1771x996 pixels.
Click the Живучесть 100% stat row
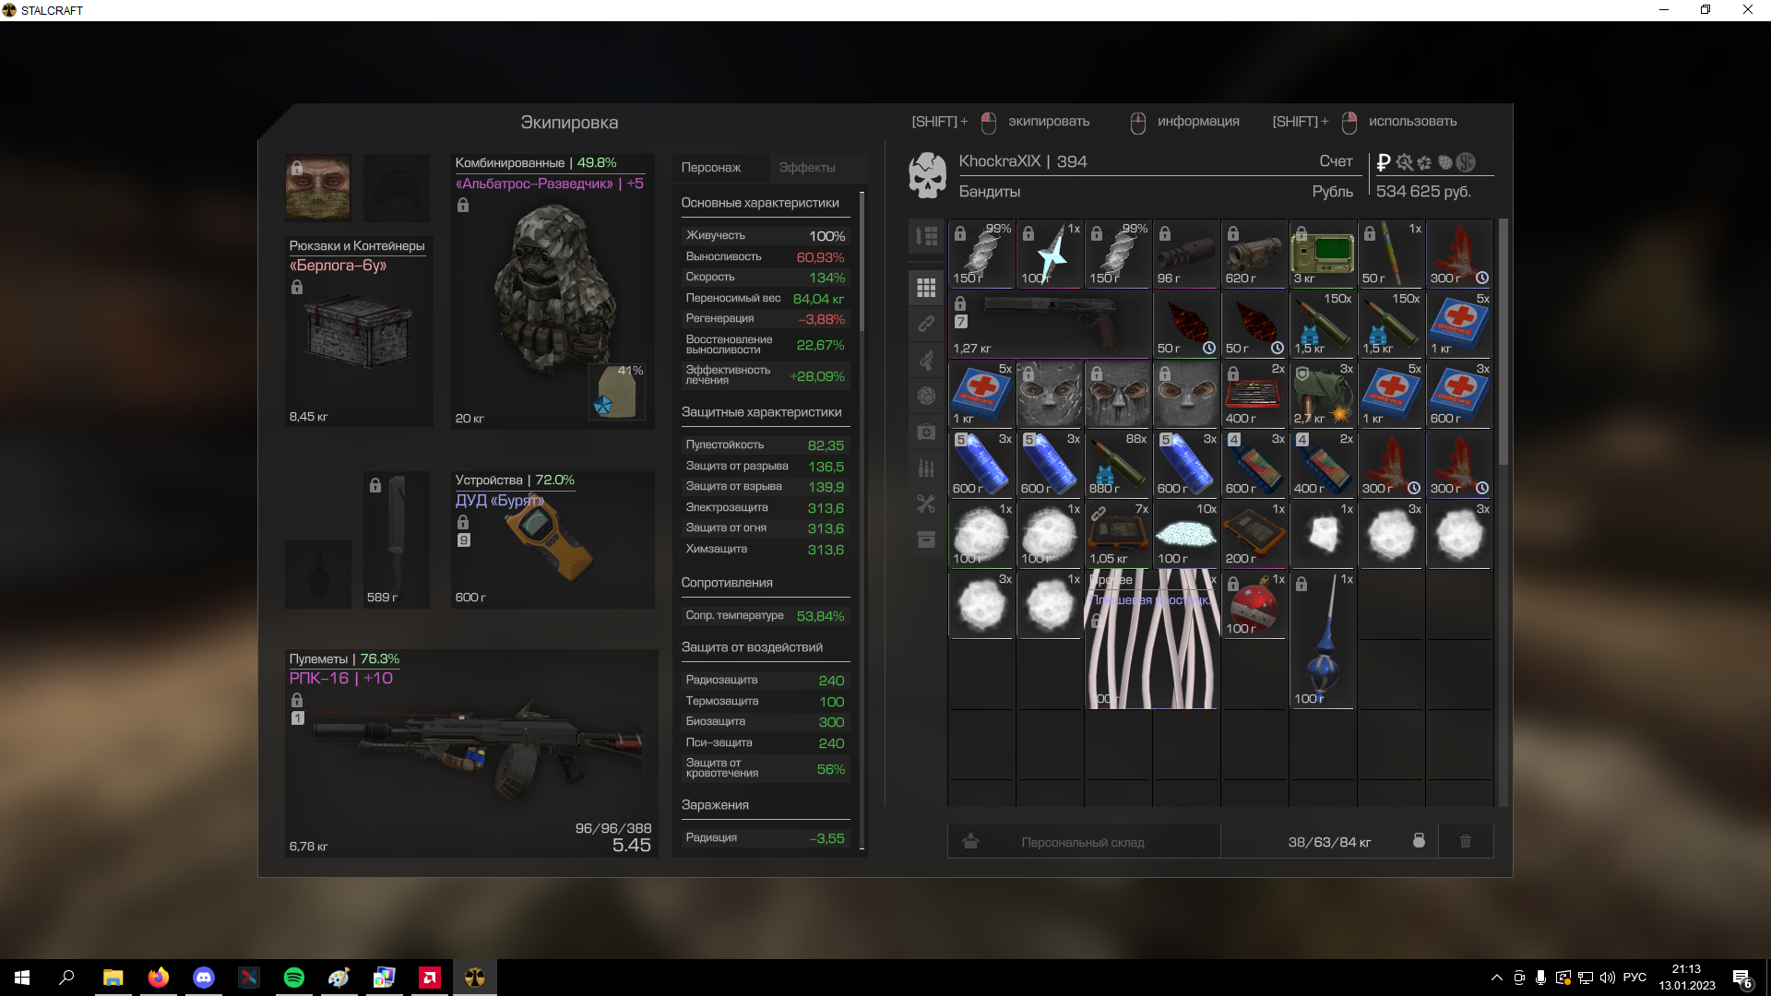[765, 236]
